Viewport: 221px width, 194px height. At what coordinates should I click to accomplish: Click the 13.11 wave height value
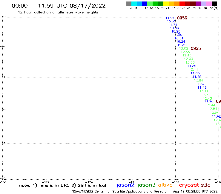[204, 91]
